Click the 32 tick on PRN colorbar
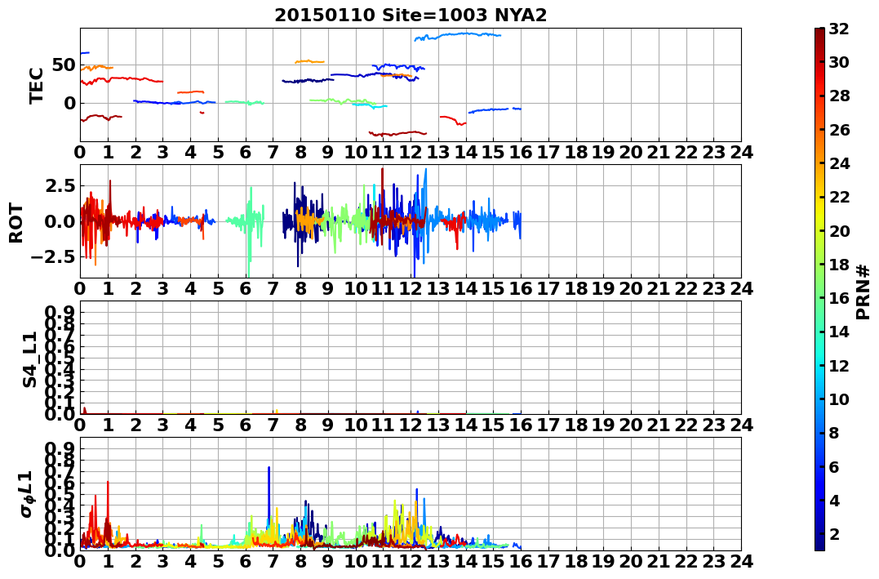The width and height of the screenshot is (879, 579). click(x=839, y=29)
